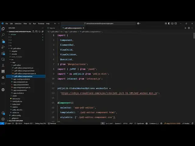195x146 pixels.
Task: Toggle the secondary side bar visibility
Action: [x=175, y=23]
